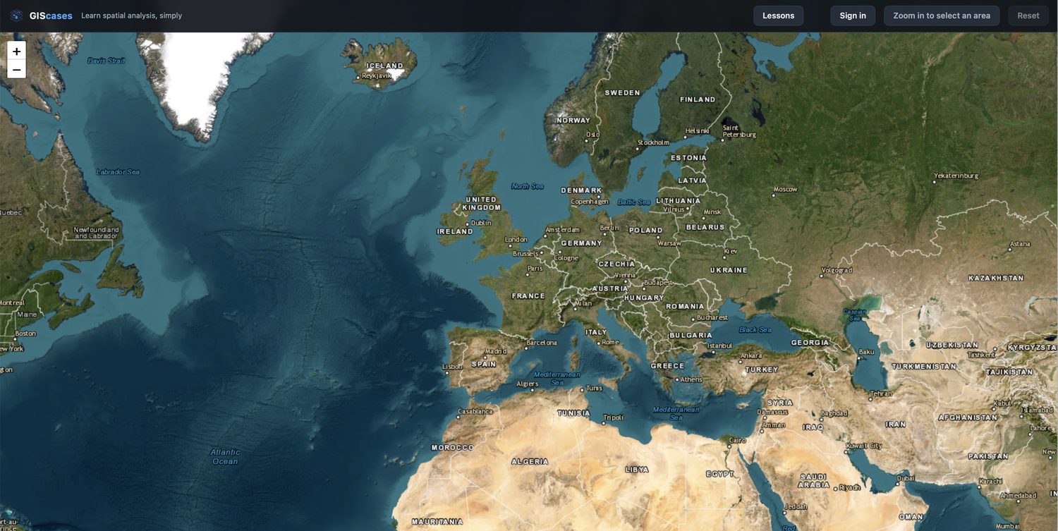
Task: Click the GERMANY label on map
Action: click(582, 243)
